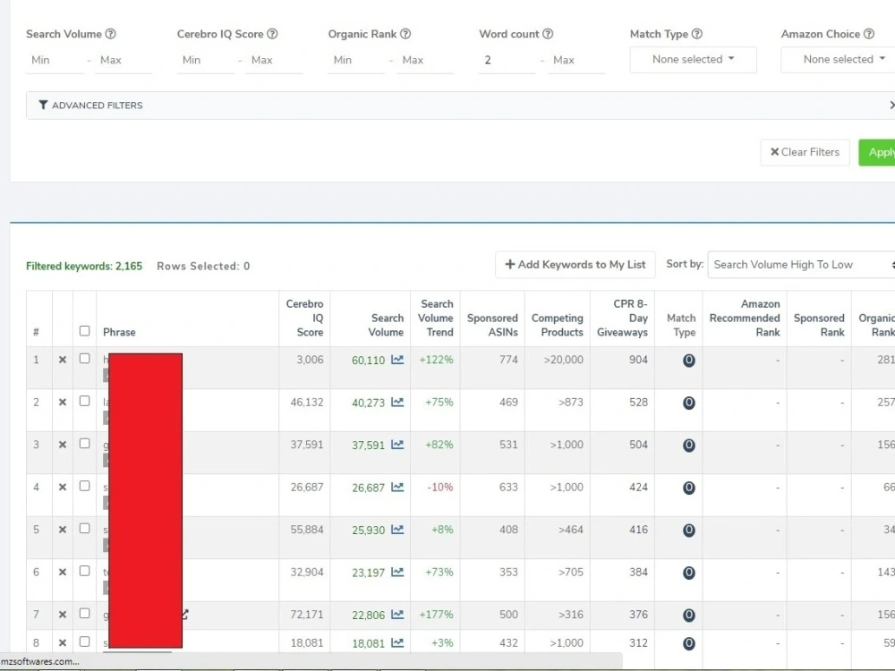Check the row 4 checkbox
895x671 pixels.
[84, 486]
